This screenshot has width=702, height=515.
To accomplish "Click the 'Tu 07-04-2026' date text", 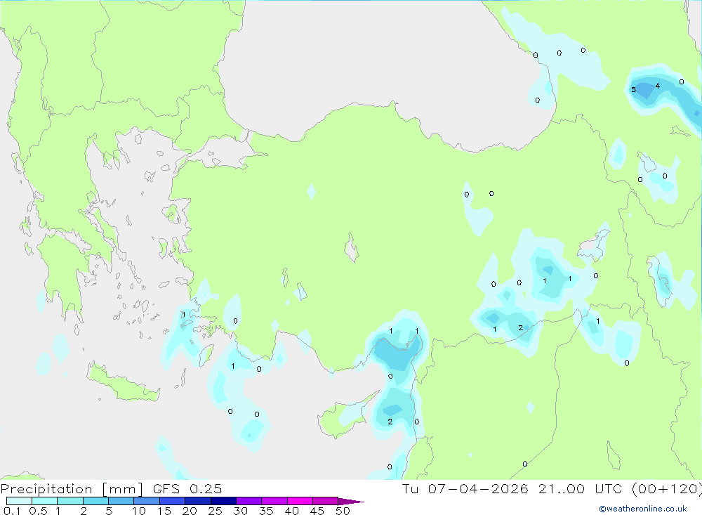I will [x=465, y=488].
